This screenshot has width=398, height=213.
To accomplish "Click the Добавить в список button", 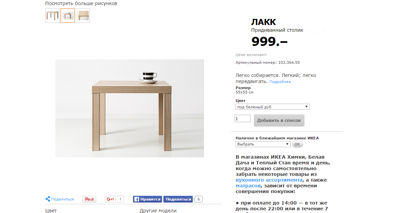I will click(x=279, y=120).
